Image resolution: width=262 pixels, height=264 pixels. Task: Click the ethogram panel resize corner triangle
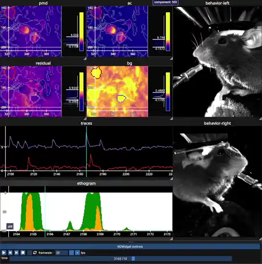[171, 239]
